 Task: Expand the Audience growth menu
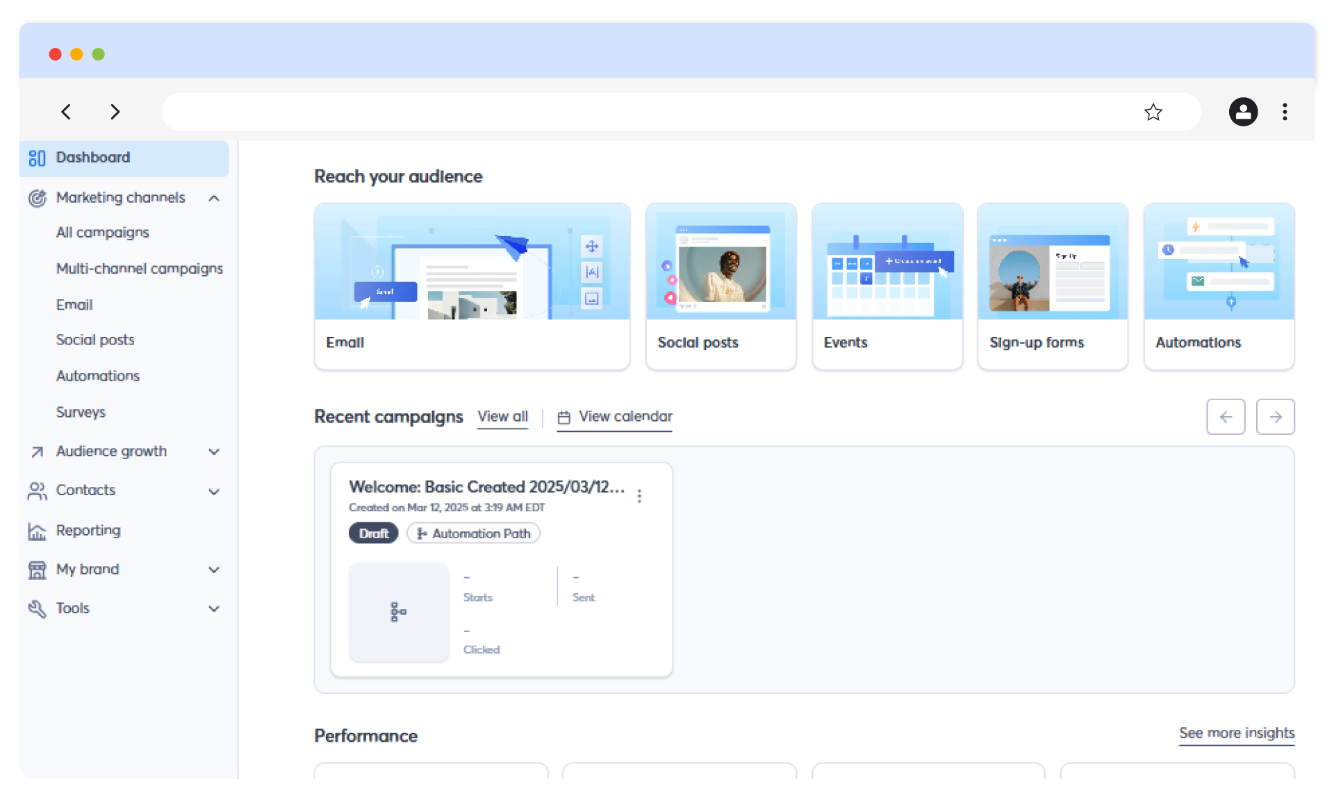214,451
